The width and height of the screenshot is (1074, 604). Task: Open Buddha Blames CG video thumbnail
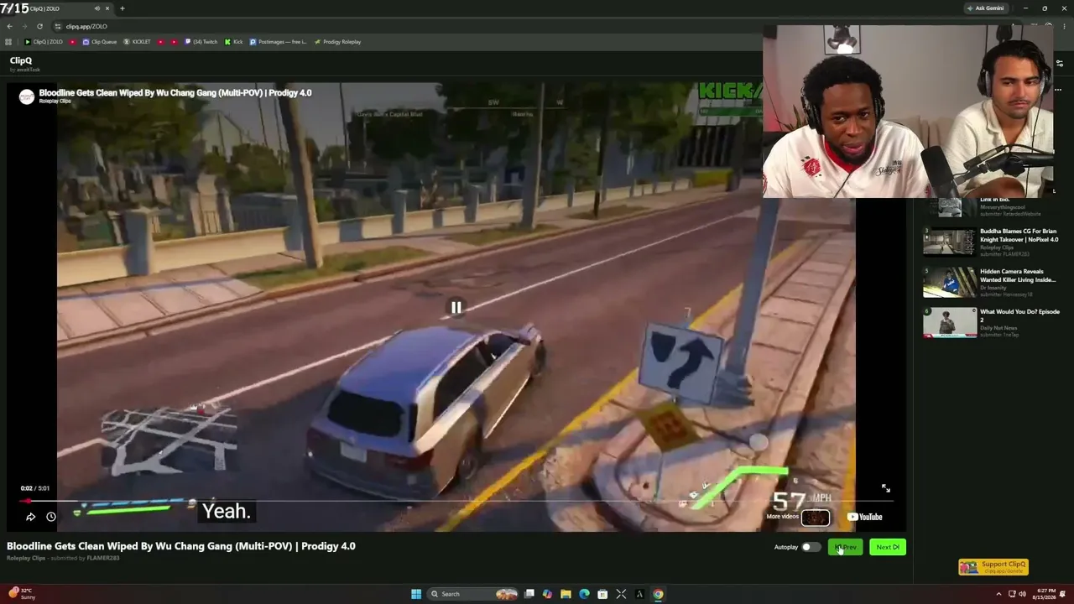[x=950, y=241]
